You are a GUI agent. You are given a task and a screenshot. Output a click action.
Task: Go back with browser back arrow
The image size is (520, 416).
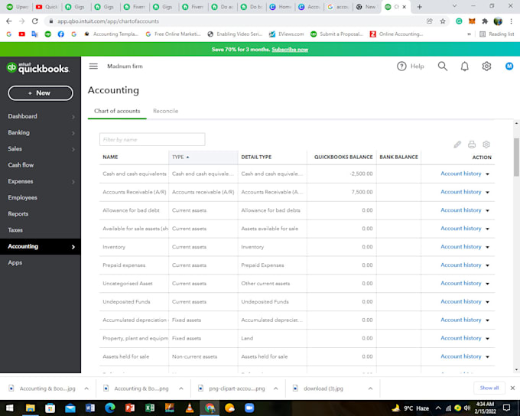(9, 21)
